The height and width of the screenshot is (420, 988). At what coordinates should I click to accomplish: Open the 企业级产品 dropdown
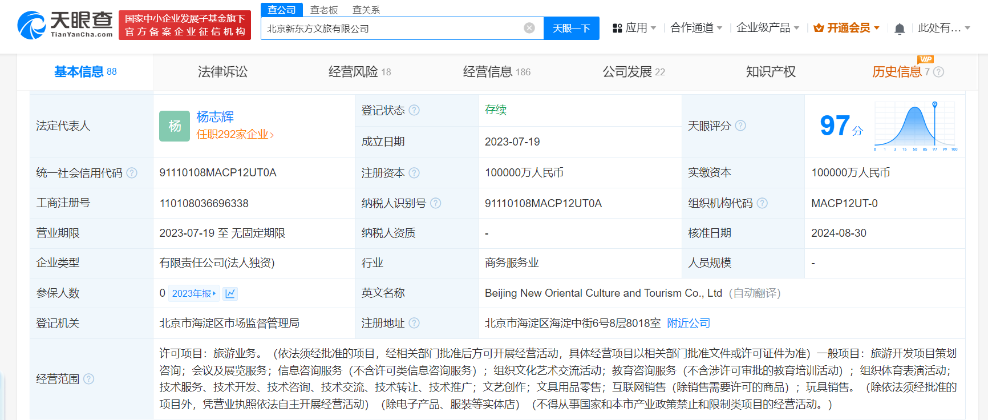click(768, 28)
